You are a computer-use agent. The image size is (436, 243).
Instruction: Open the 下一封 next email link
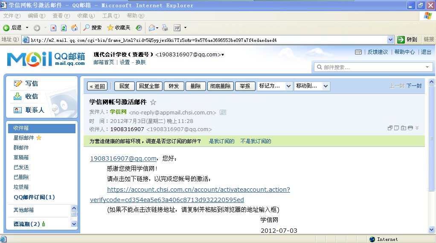point(414,86)
